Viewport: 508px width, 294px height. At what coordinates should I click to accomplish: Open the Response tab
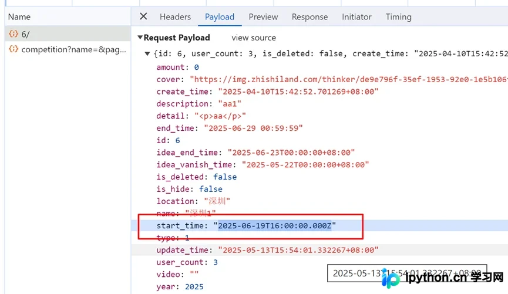pyautogui.click(x=309, y=17)
